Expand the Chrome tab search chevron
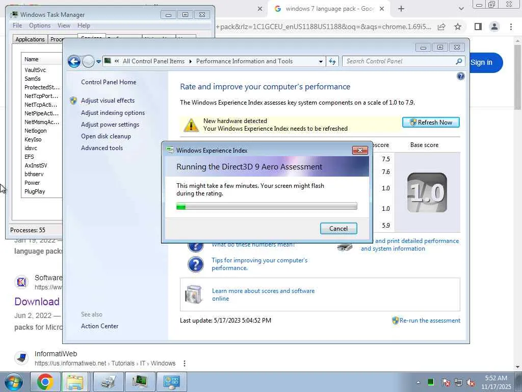The width and height of the screenshot is (522, 392). pyautogui.click(x=461, y=9)
